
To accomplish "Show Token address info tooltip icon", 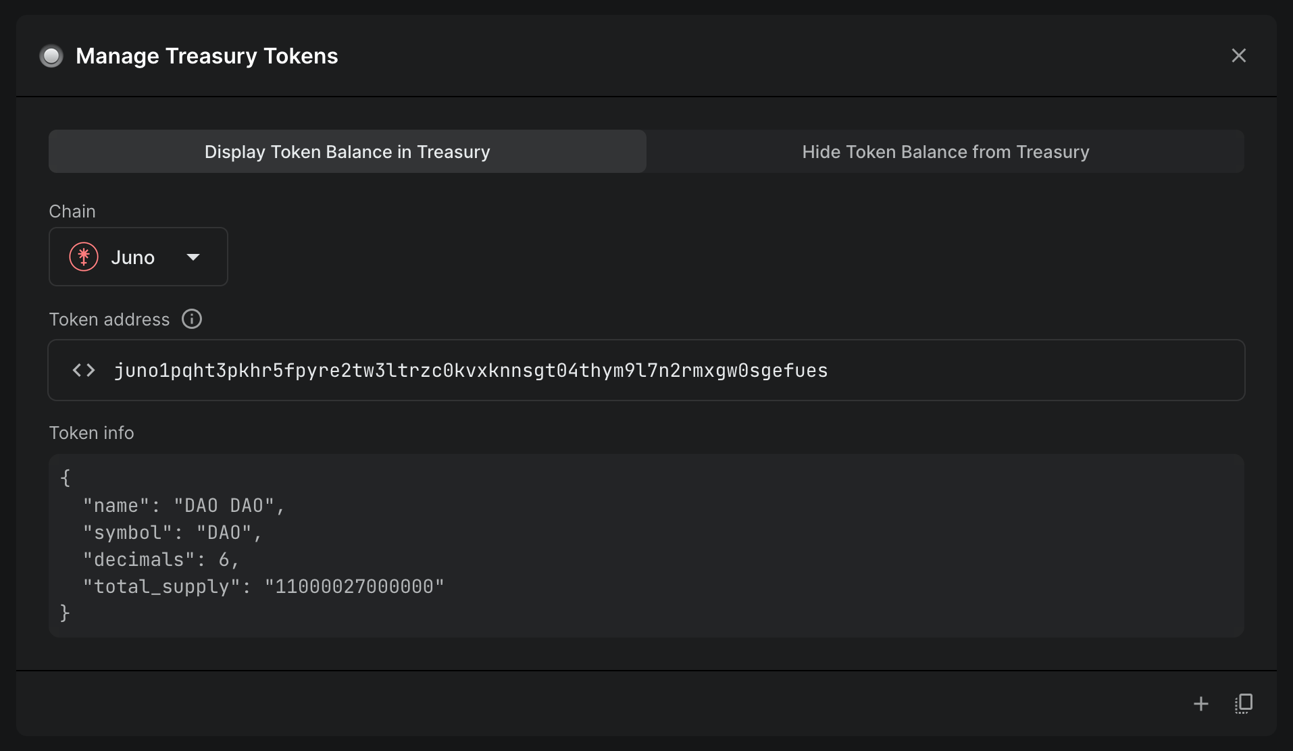I will [x=192, y=319].
